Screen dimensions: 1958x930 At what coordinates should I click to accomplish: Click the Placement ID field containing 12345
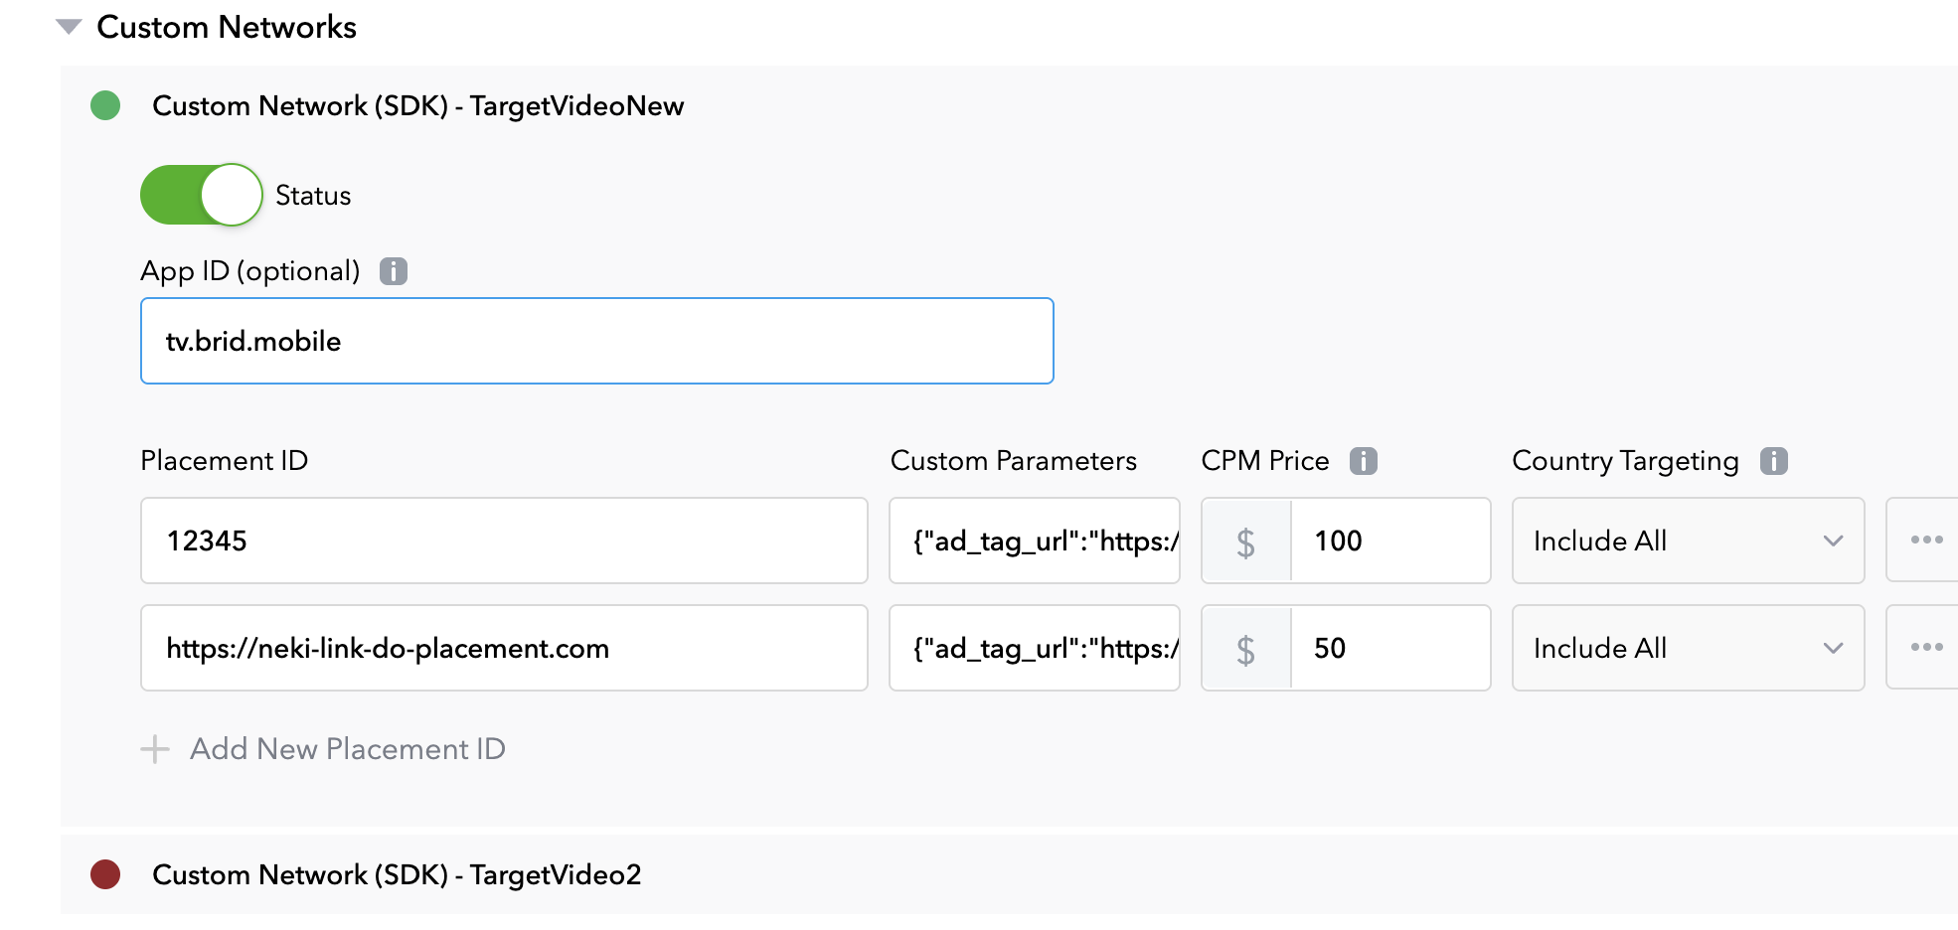tap(504, 541)
